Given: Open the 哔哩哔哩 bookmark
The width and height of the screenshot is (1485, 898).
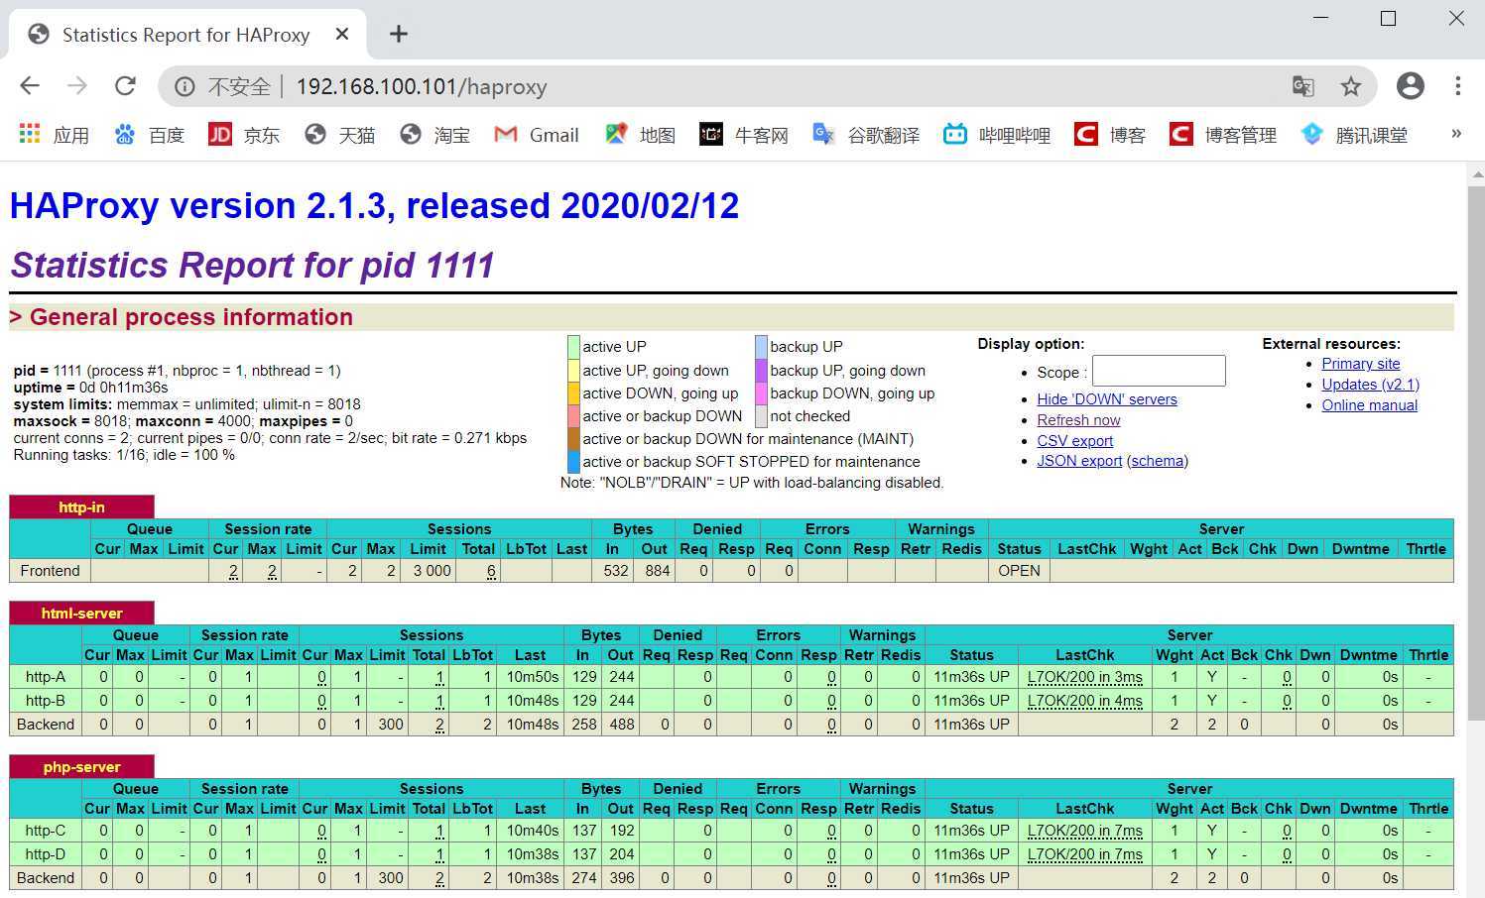Looking at the screenshot, I should 997,135.
